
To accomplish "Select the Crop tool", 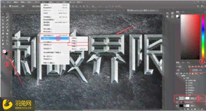I will tap(3, 21).
